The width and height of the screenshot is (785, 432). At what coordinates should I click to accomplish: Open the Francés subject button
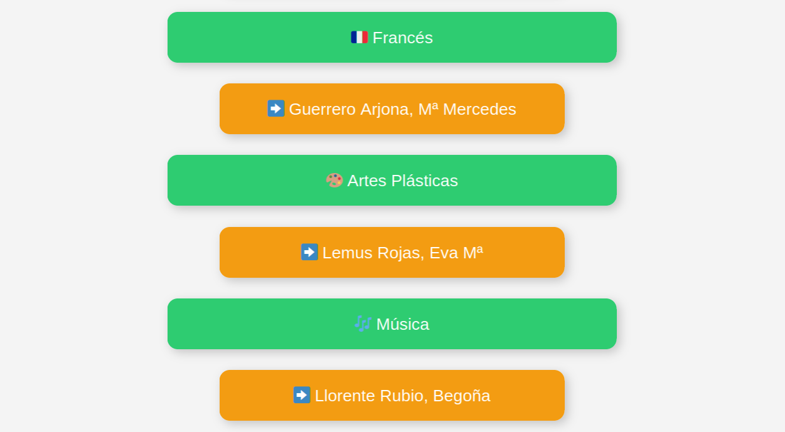coord(392,37)
